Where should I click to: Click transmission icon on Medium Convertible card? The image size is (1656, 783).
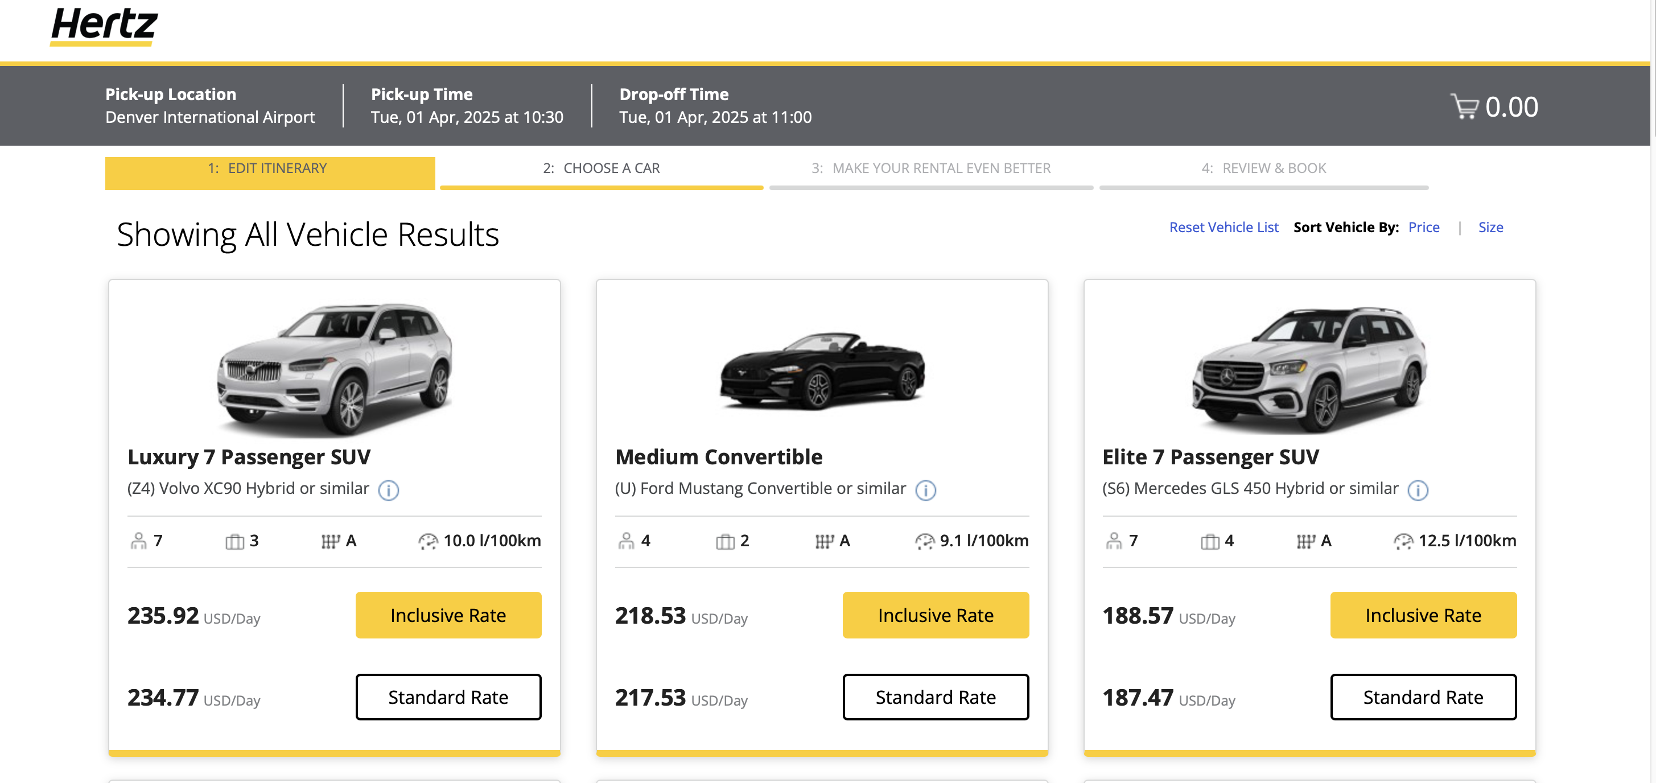(824, 542)
